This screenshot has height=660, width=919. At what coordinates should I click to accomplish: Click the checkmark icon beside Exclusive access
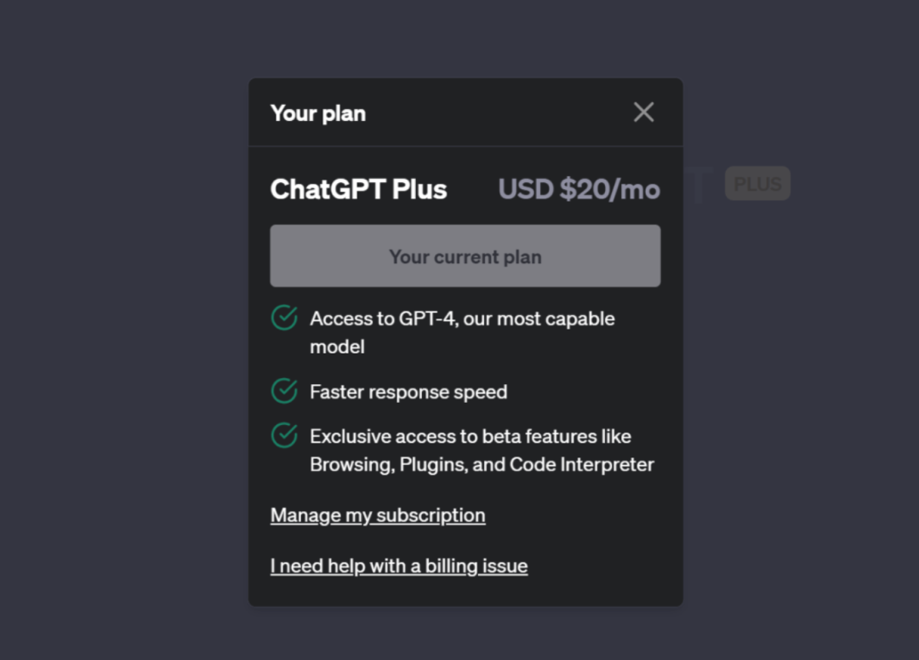point(284,436)
